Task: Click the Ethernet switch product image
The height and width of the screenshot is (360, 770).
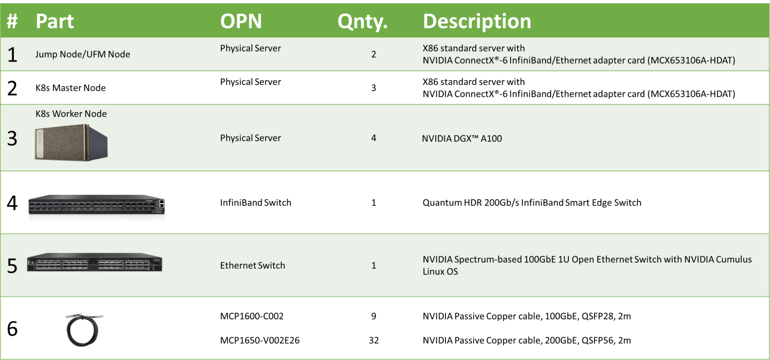Action: (x=95, y=263)
